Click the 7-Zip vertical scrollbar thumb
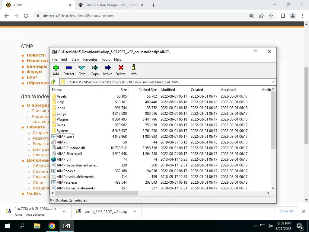This screenshot has height=232, width=309. [273, 120]
